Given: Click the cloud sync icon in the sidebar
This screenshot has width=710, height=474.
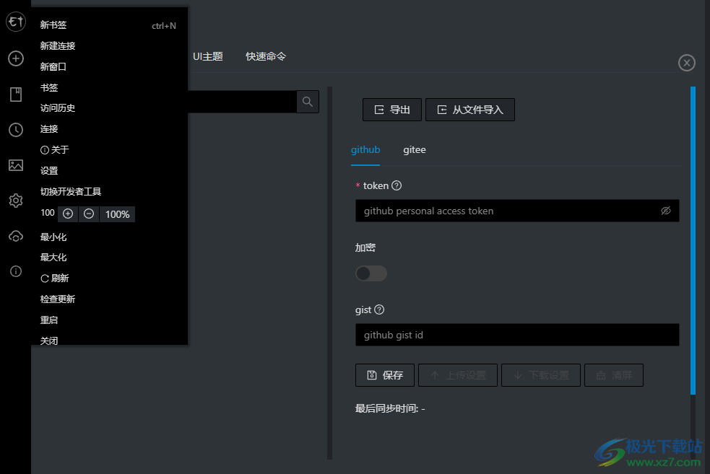Looking at the screenshot, I should click(x=16, y=236).
